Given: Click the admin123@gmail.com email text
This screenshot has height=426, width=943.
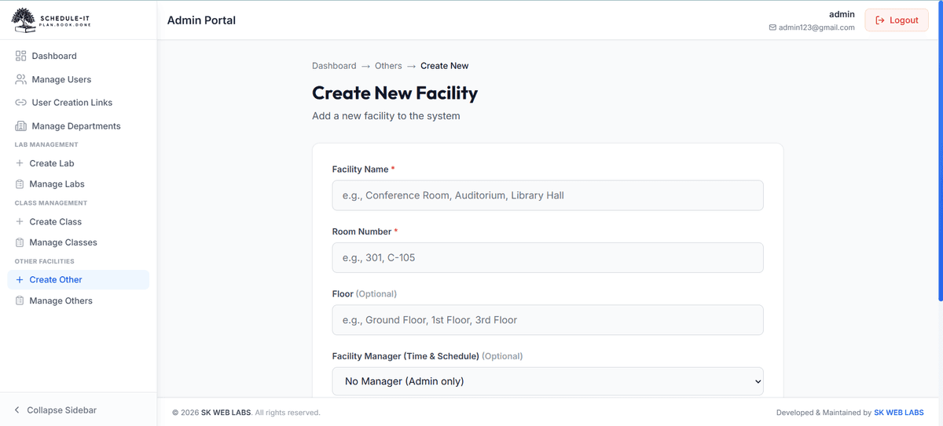Looking at the screenshot, I should point(816,27).
